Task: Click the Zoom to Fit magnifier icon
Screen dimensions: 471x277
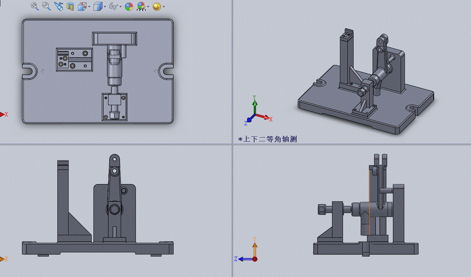Action: pos(35,6)
